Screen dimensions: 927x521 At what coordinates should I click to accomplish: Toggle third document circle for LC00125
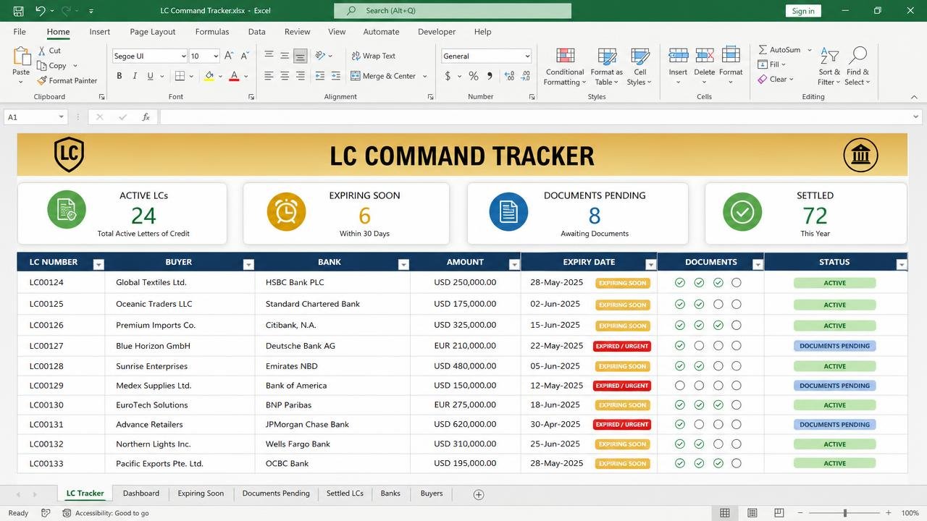718,305
